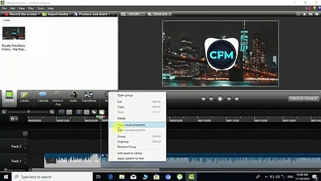
Task: Toggle Track 1 visibility eye icon
Action: [x=25, y=159]
